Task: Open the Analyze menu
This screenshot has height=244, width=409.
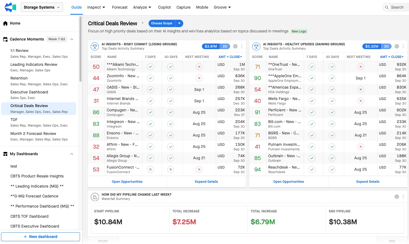Action: click(142, 7)
